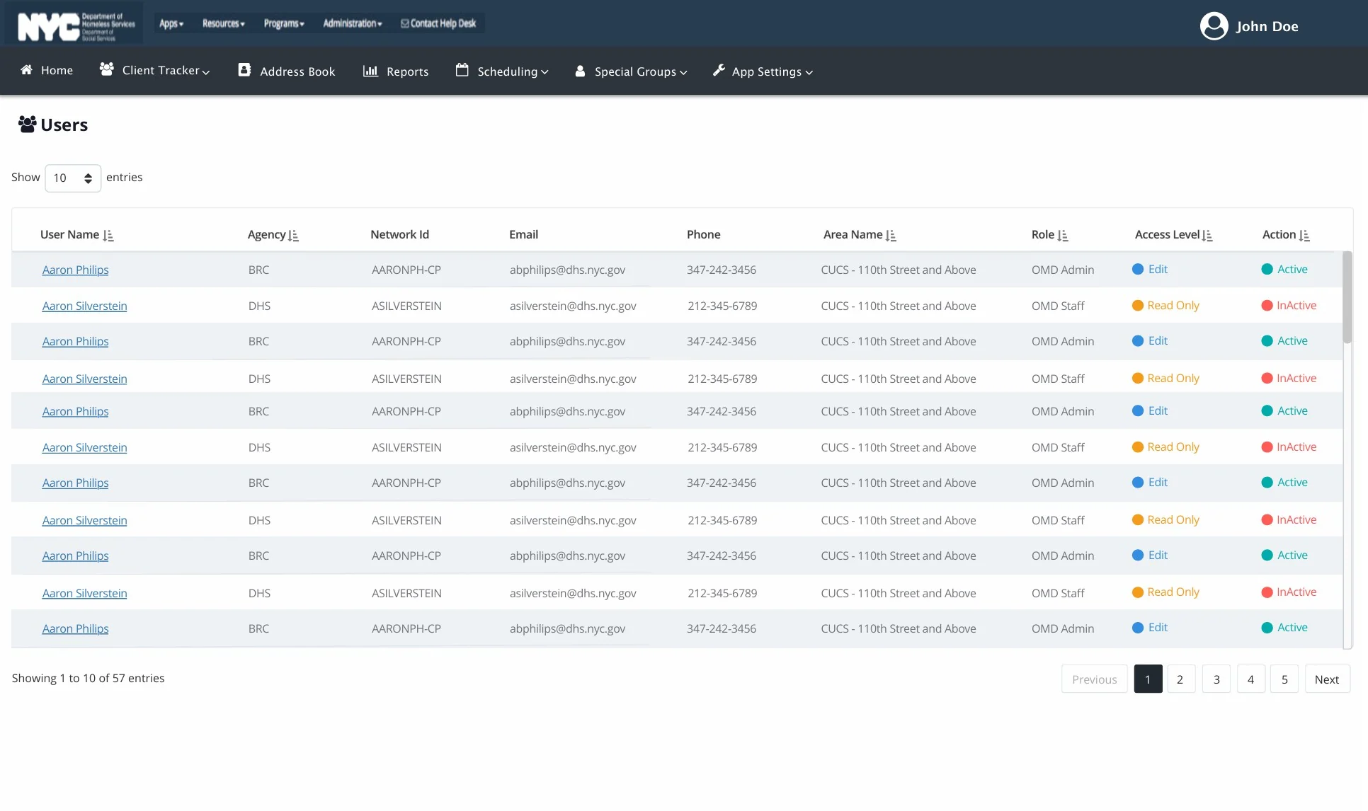Screen dimensions: 1368x811
Task: Open the Show entries count selector
Action: pos(73,178)
